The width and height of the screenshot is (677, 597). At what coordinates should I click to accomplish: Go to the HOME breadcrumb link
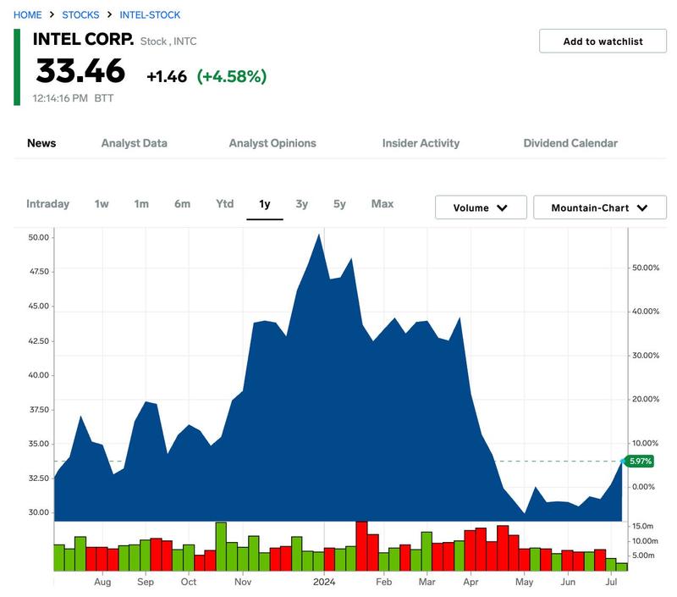tap(28, 14)
